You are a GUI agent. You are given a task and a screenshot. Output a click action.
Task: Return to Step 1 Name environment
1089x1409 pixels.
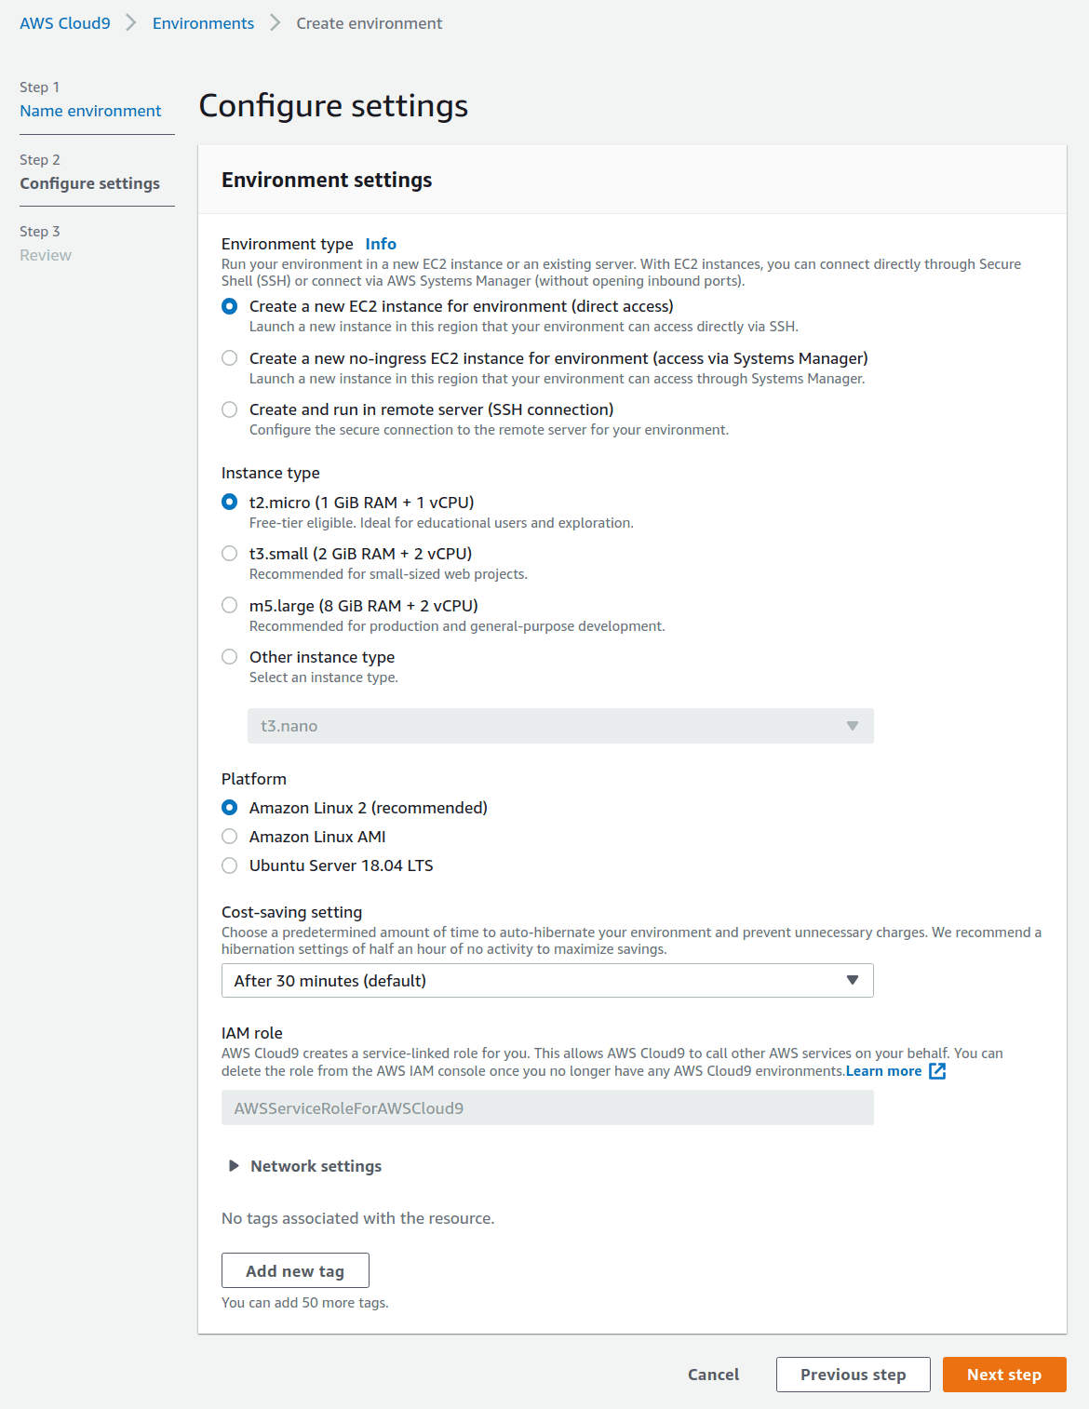[90, 111]
